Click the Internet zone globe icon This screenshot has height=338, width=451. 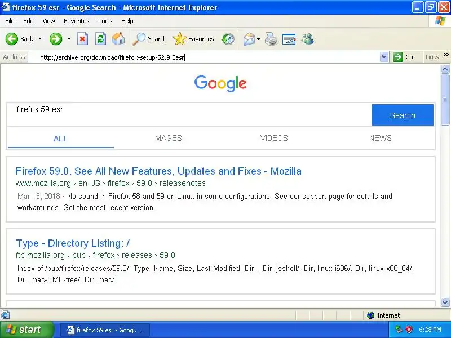click(x=370, y=315)
